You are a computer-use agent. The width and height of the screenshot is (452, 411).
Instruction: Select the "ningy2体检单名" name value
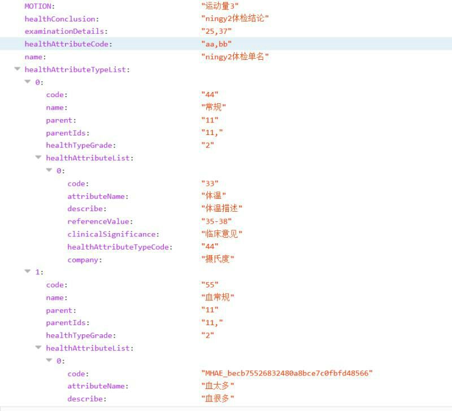235,56
